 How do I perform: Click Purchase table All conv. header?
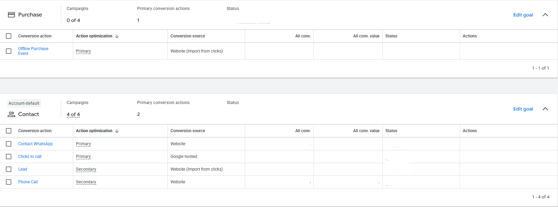(x=303, y=36)
